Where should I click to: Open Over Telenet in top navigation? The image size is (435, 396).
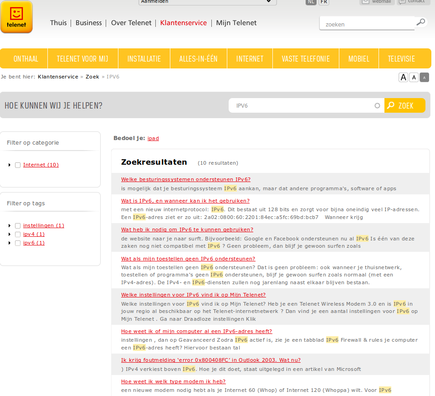tap(131, 23)
